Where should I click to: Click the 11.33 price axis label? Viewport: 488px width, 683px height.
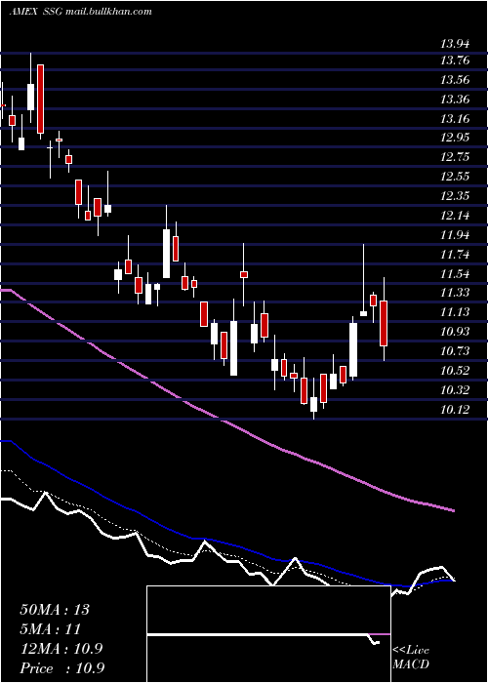(x=455, y=293)
